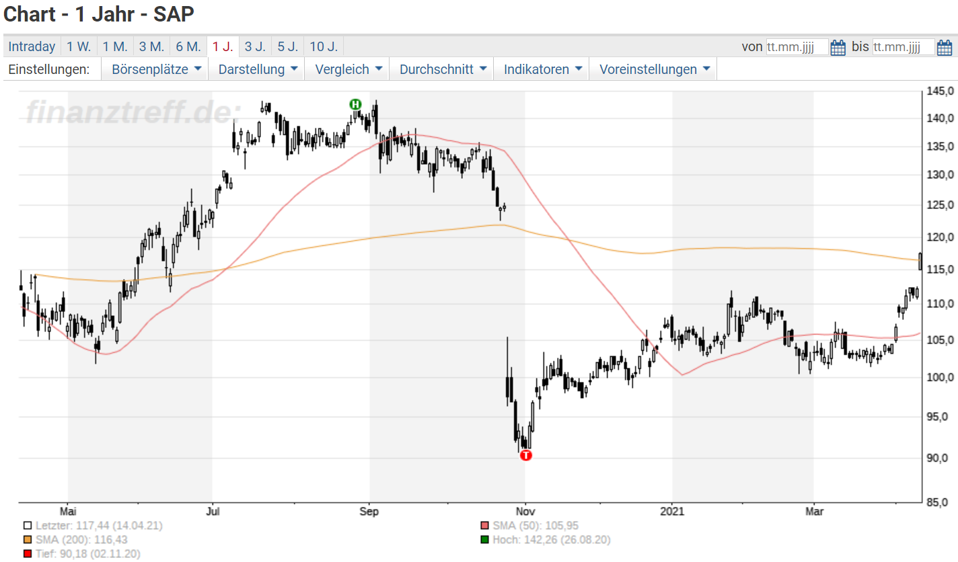958x562 pixels.
Task: Click the 120,0 y-axis value
Action: coord(940,237)
